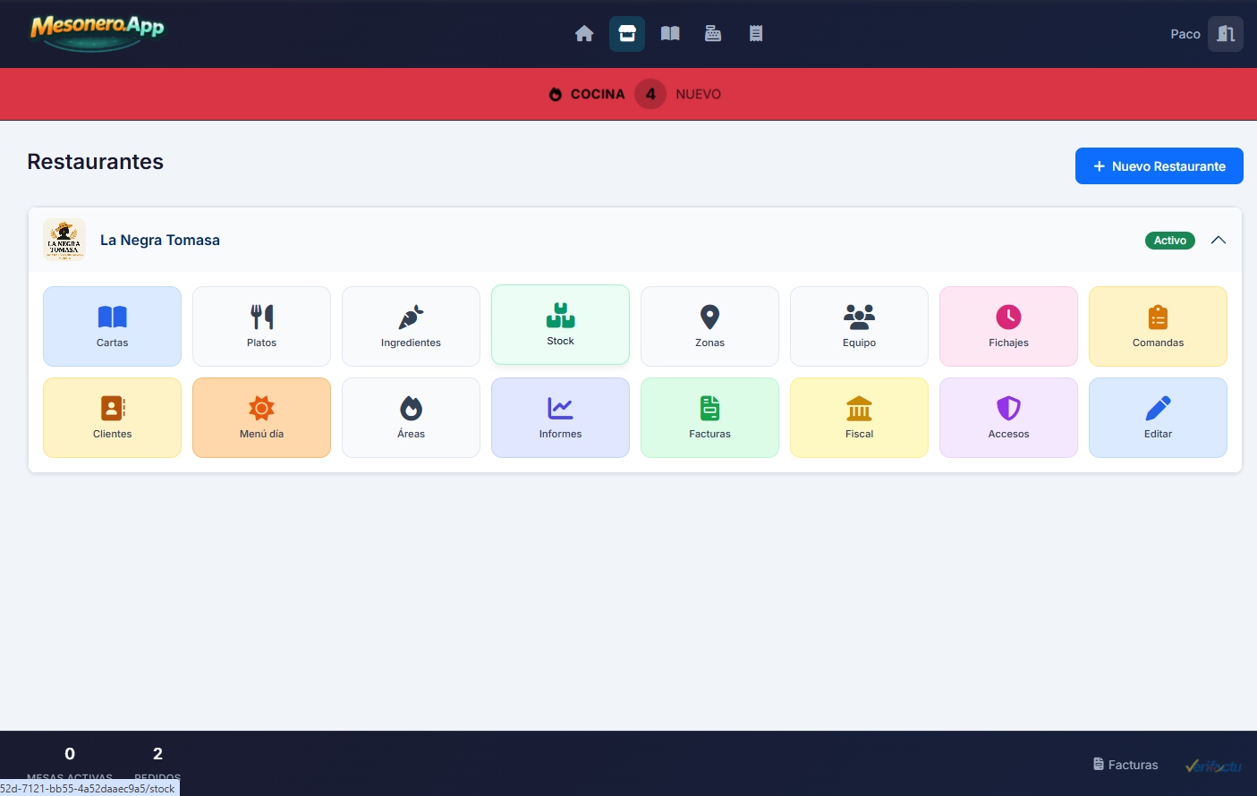
Task: Open the Informes chart icon tile
Action: [x=560, y=417]
